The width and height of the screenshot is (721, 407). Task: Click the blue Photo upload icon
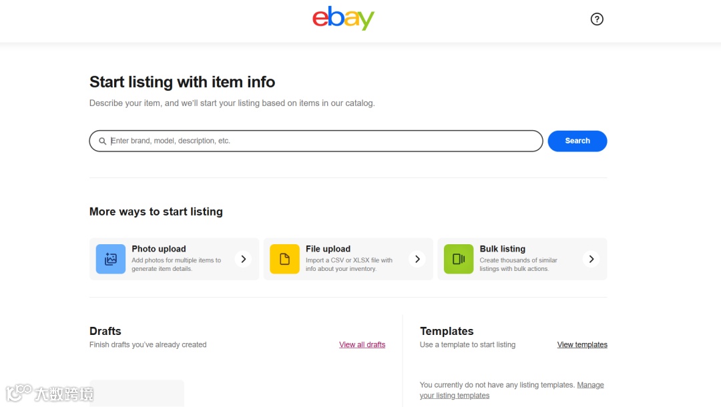pyautogui.click(x=111, y=259)
